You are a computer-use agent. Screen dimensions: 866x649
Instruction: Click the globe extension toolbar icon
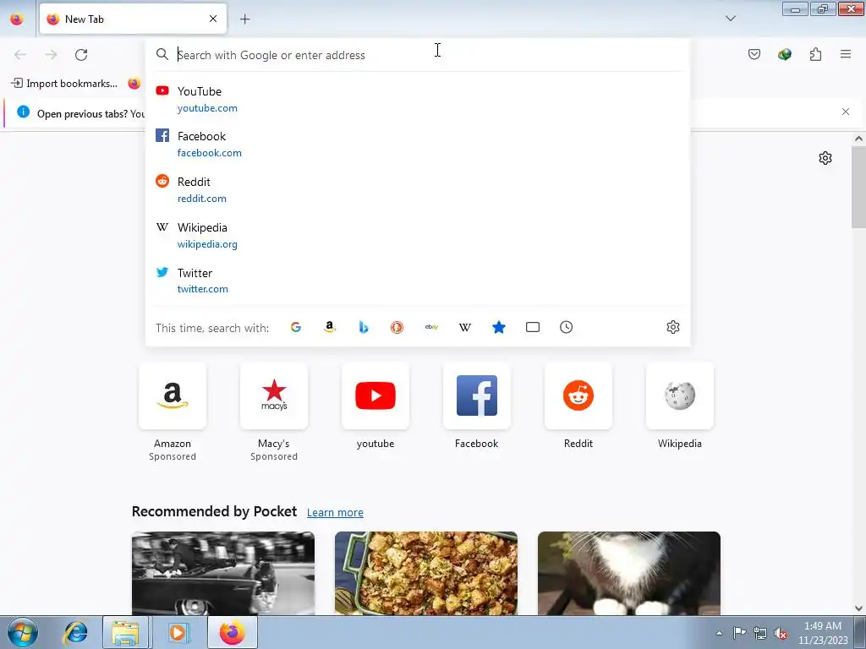(784, 54)
